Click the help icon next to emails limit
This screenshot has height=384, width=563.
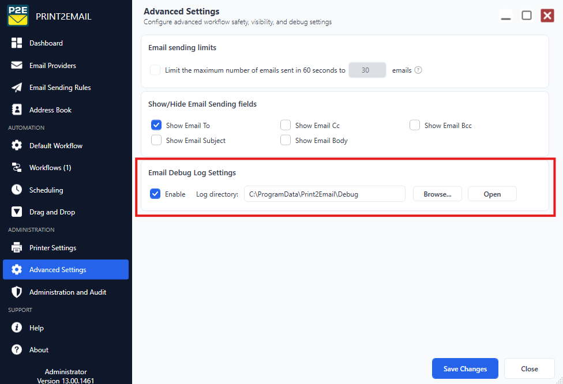[x=418, y=70]
